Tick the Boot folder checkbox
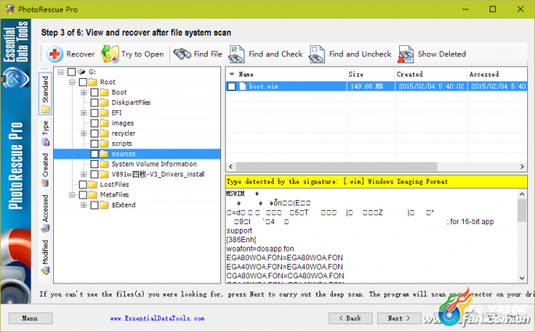The width and height of the screenshot is (535, 332). (95, 92)
